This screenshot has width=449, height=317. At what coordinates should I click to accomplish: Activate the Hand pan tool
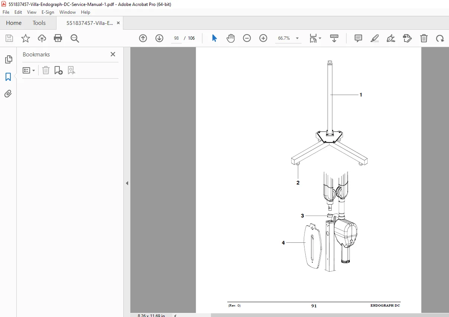click(x=231, y=38)
